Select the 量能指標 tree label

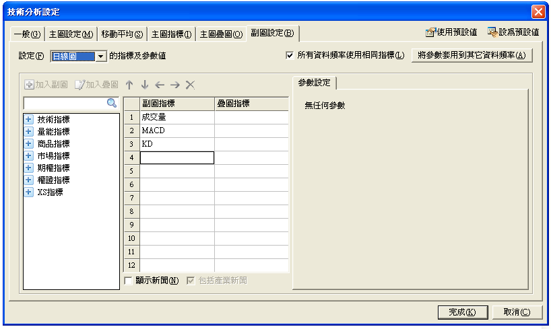point(54,132)
